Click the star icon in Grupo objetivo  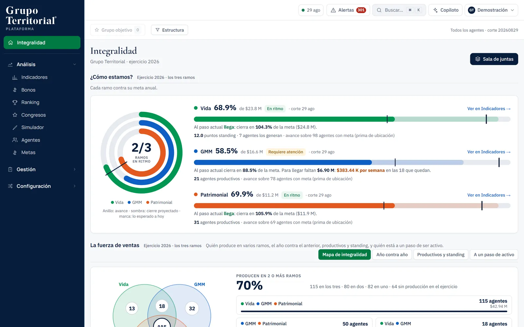coord(97,30)
